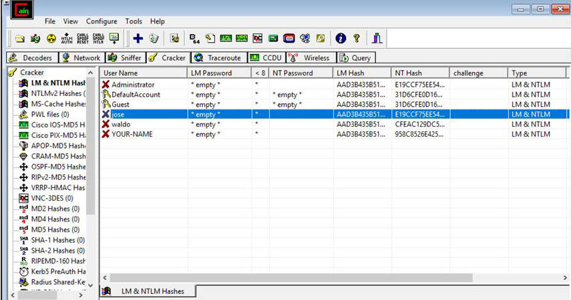Click the VNC-3DES tree item icon

23,198
